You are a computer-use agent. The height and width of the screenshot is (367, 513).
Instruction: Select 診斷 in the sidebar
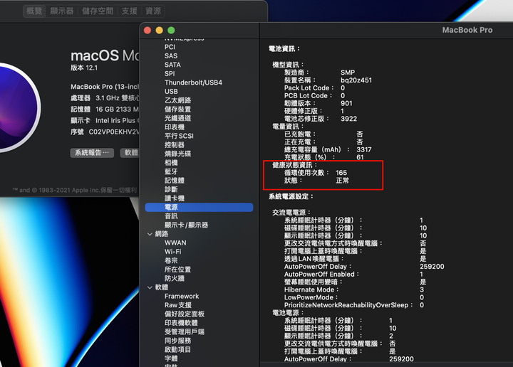(x=171, y=189)
